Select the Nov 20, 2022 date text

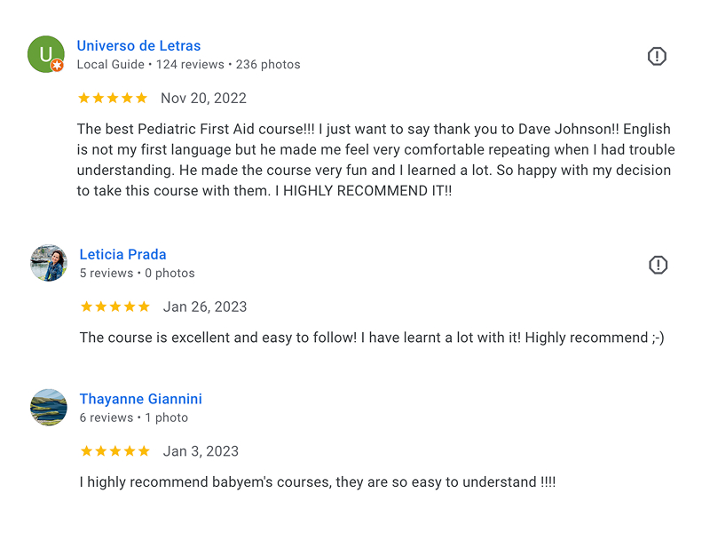point(203,98)
